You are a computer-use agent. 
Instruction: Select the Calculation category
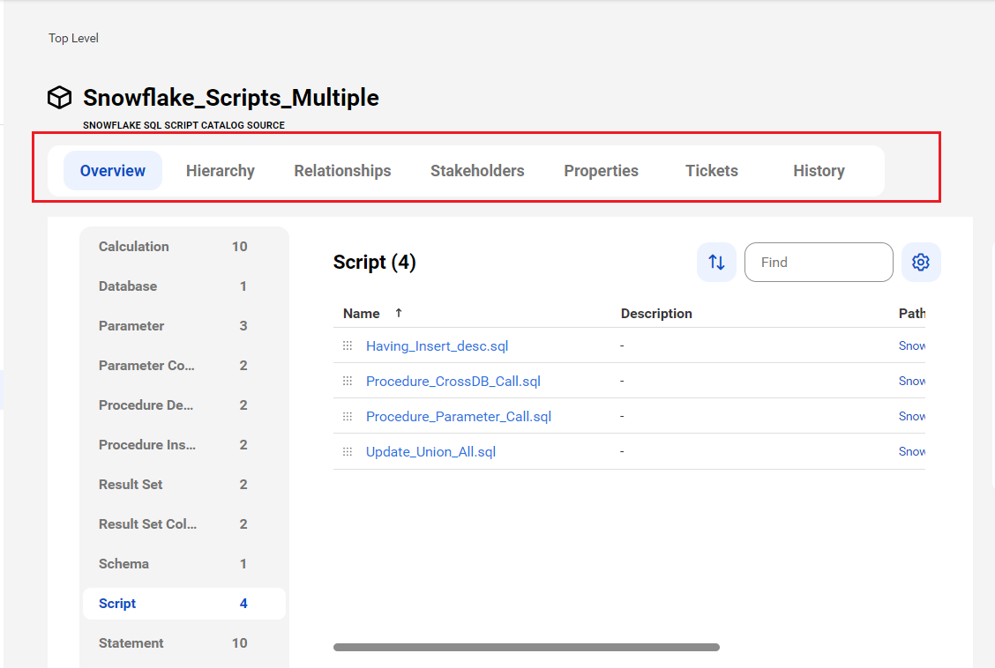point(184,247)
